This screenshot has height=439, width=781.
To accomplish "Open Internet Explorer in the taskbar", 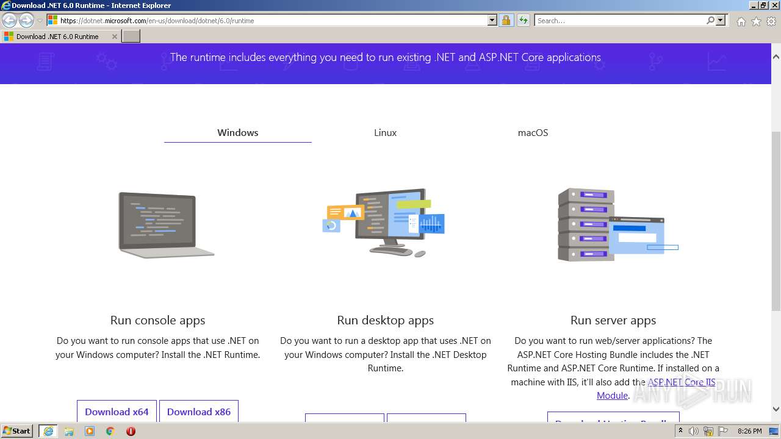I will click(48, 431).
